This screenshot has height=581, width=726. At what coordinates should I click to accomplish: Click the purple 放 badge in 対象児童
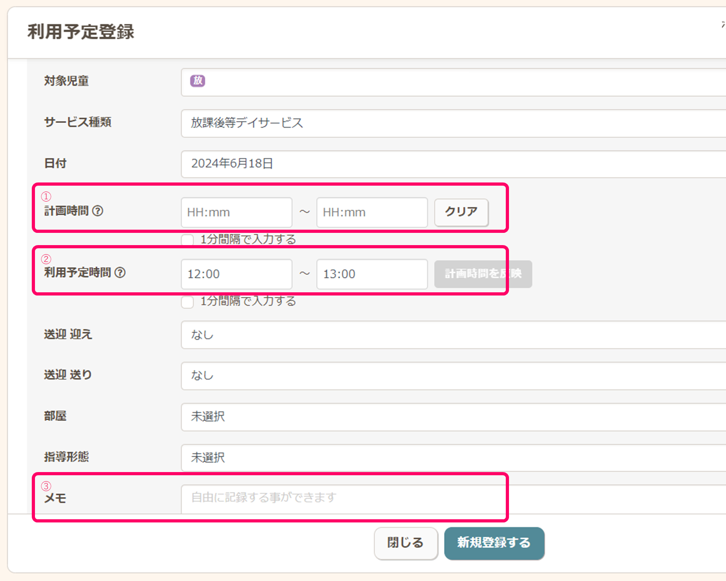click(198, 81)
